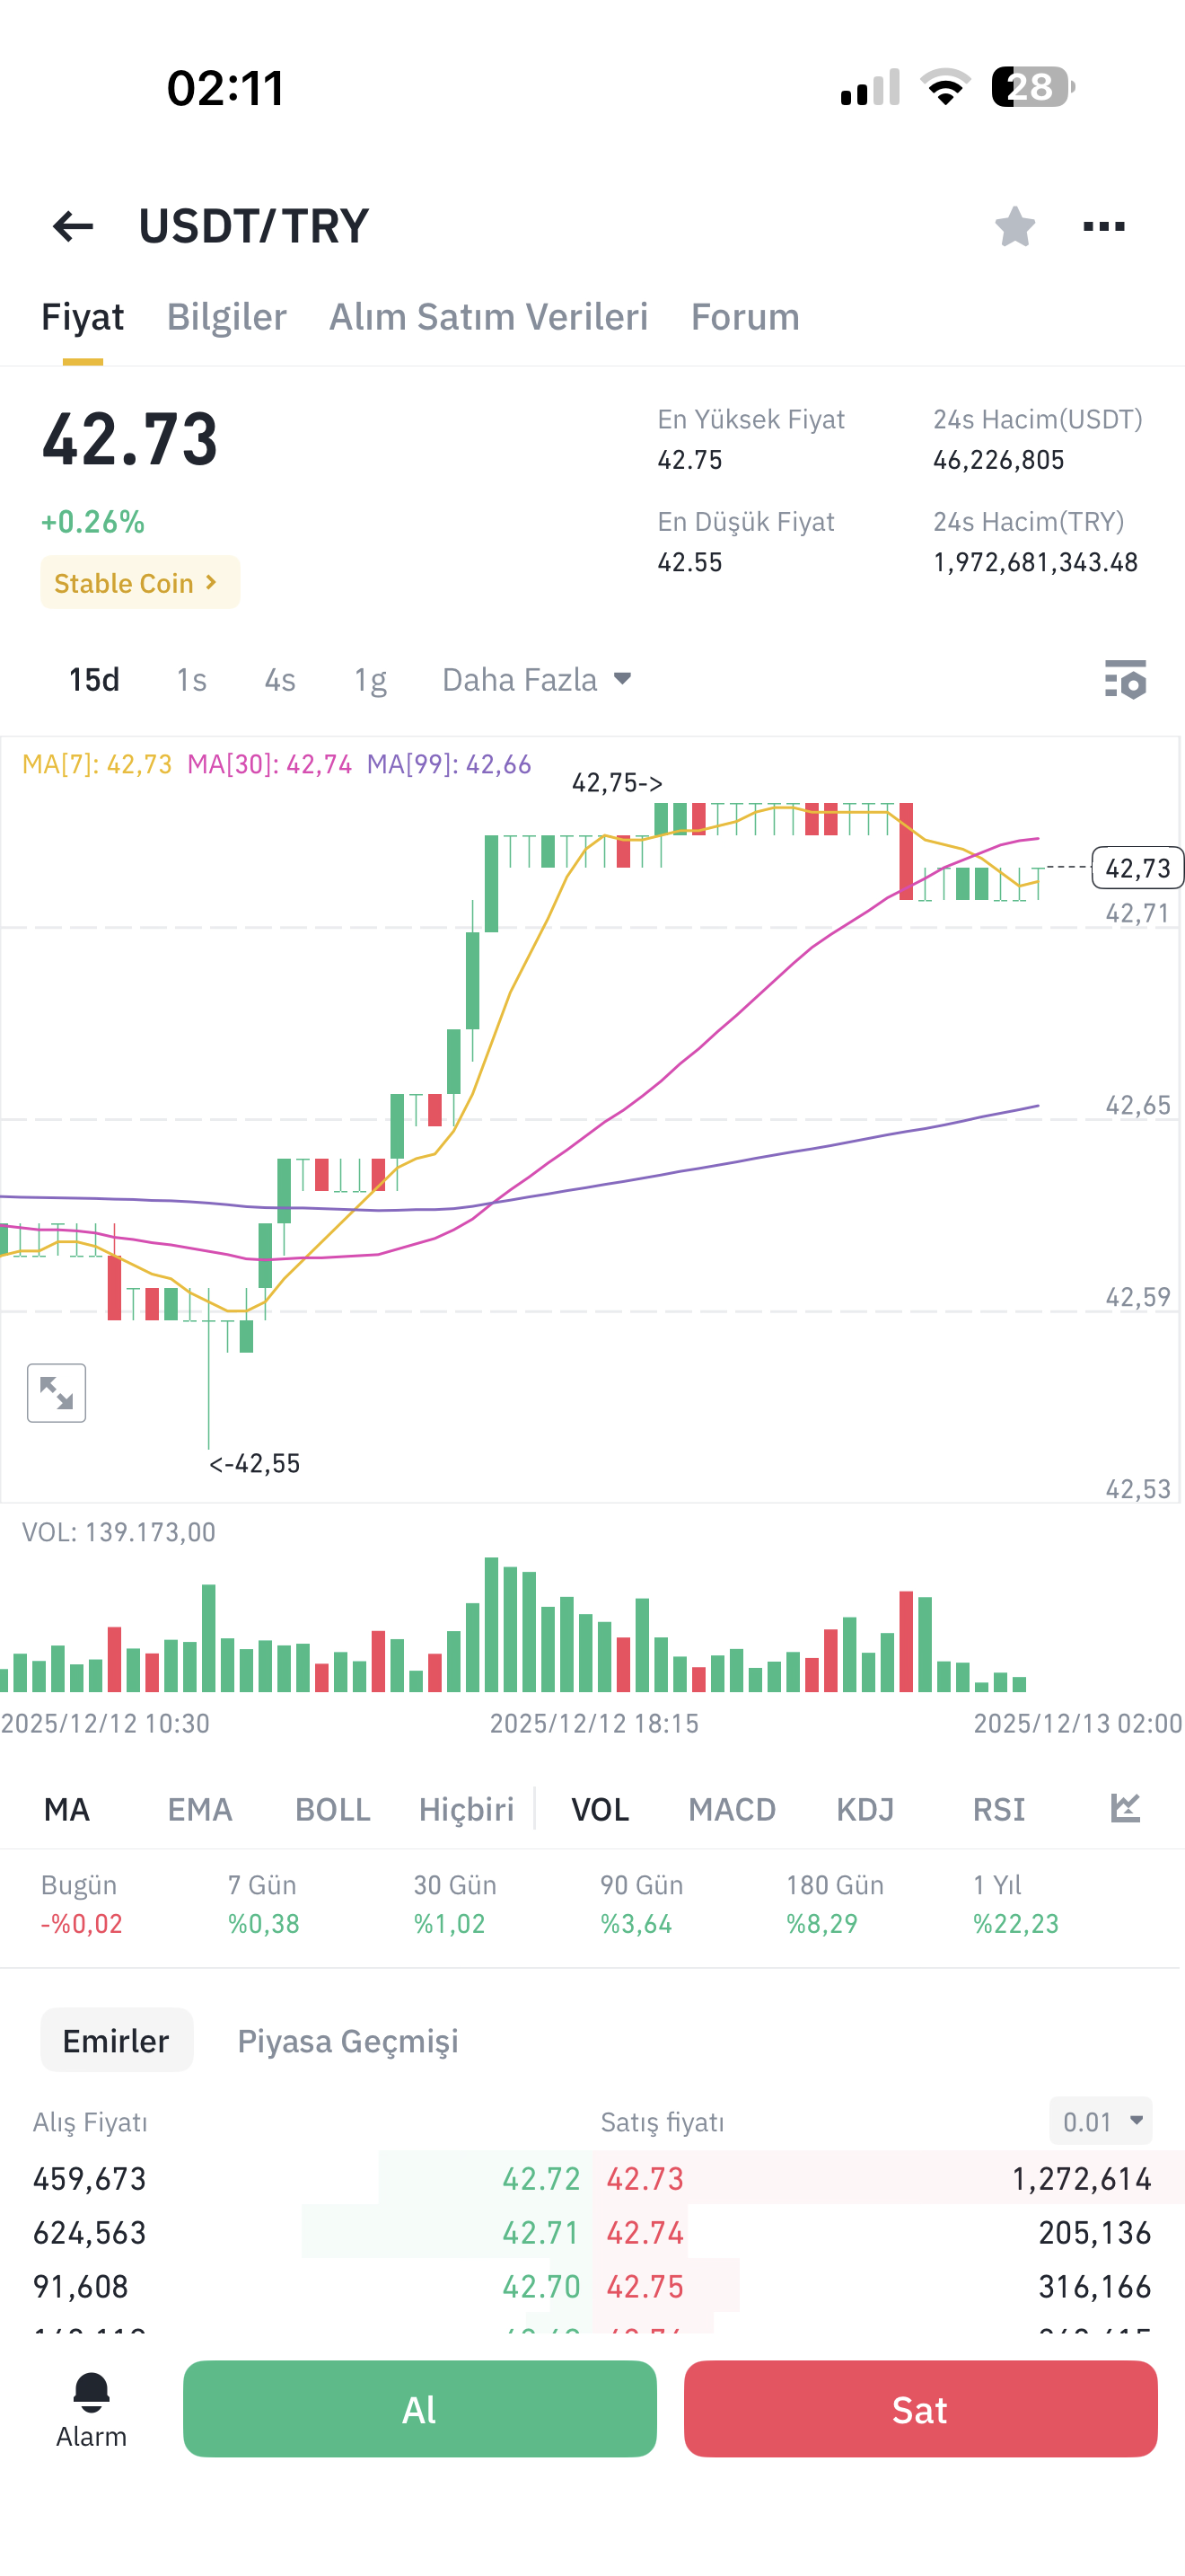
Task: Toggle the BOLL indicator
Action: (x=333, y=1809)
